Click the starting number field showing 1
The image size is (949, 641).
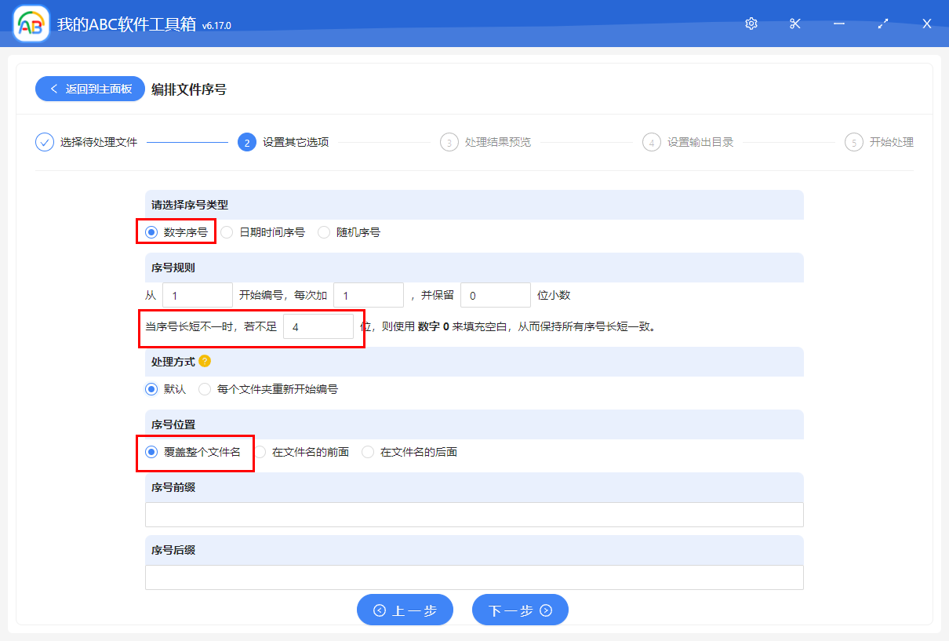tap(197, 294)
